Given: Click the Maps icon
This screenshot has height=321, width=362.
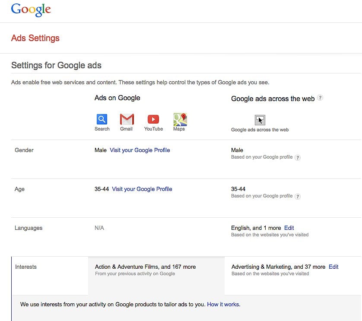Looking at the screenshot, I should point(180,119).
